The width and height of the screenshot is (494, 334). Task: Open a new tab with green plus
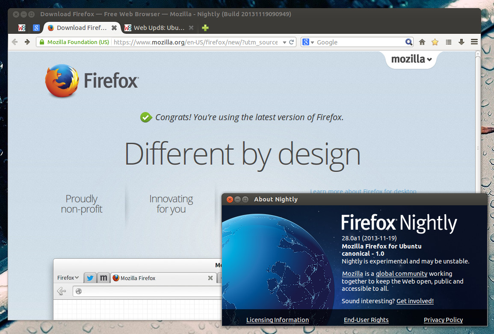pos(205,28)
